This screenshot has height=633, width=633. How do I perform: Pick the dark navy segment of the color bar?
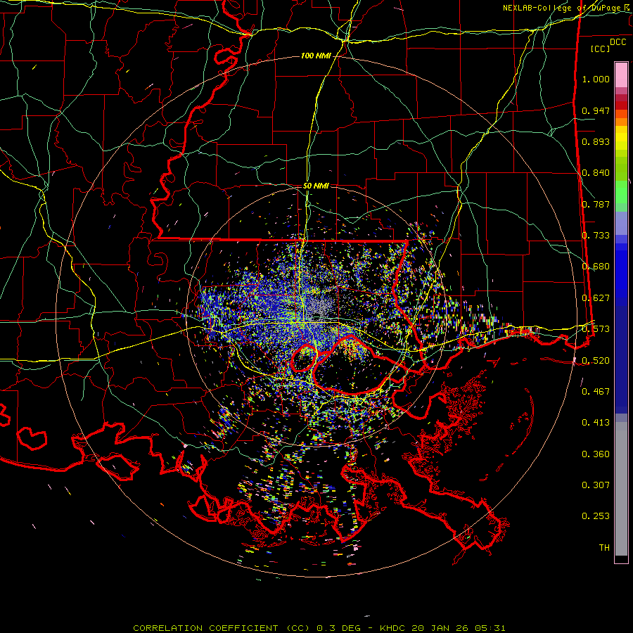pos(621,359)
